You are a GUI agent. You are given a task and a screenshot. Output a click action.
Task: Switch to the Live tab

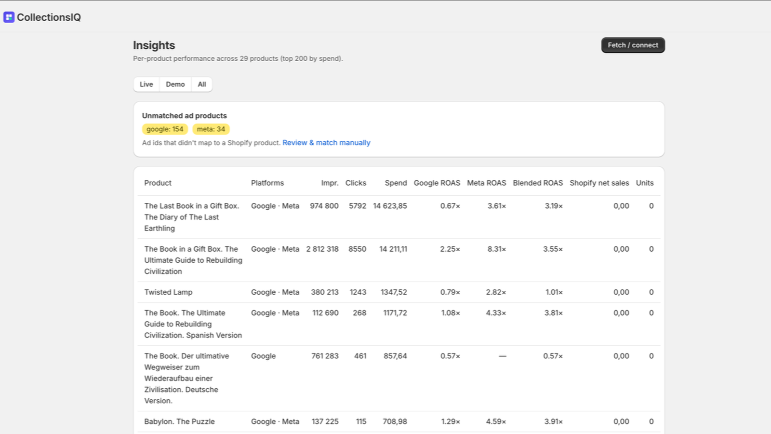point(146,84)
